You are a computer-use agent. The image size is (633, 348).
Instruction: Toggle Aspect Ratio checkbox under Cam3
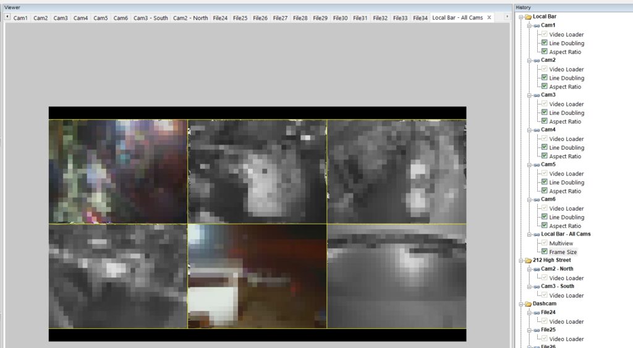(x=544, y=121)
